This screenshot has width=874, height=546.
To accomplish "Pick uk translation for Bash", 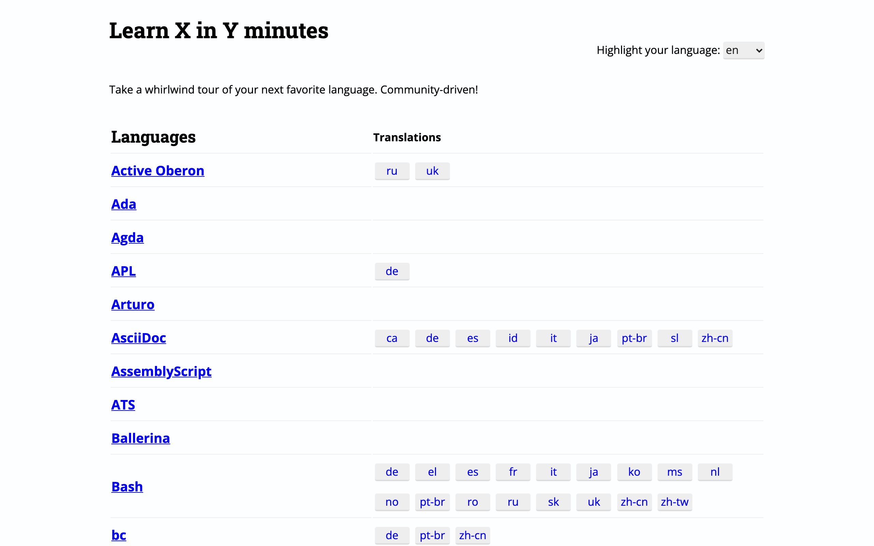I will 594,502.
